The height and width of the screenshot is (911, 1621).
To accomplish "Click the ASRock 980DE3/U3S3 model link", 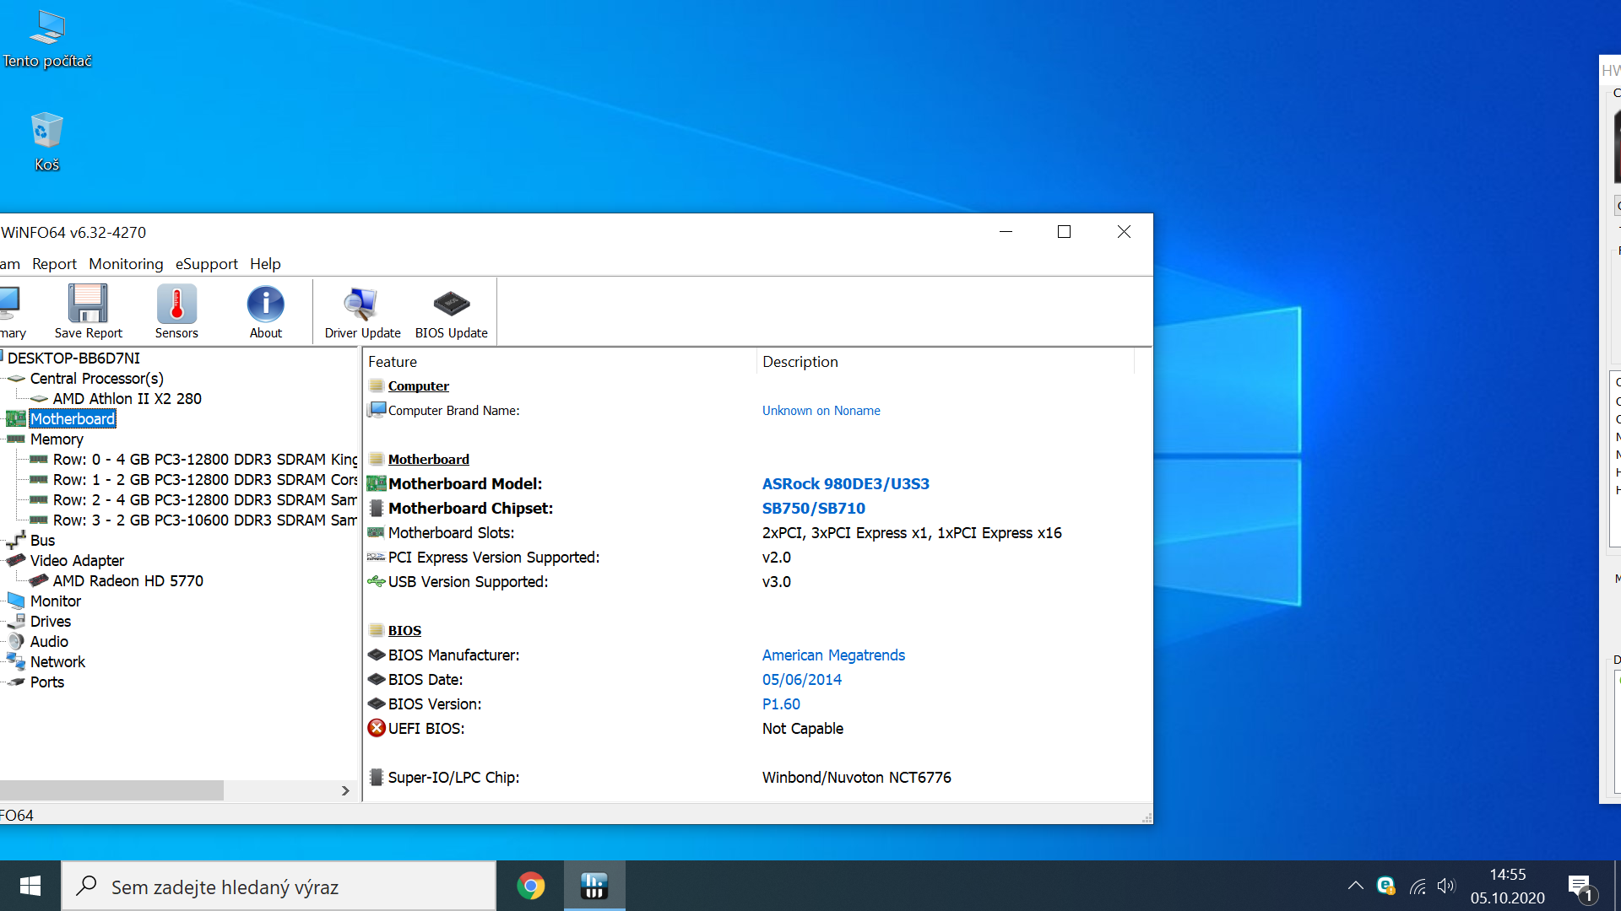I will pos(845,484).
